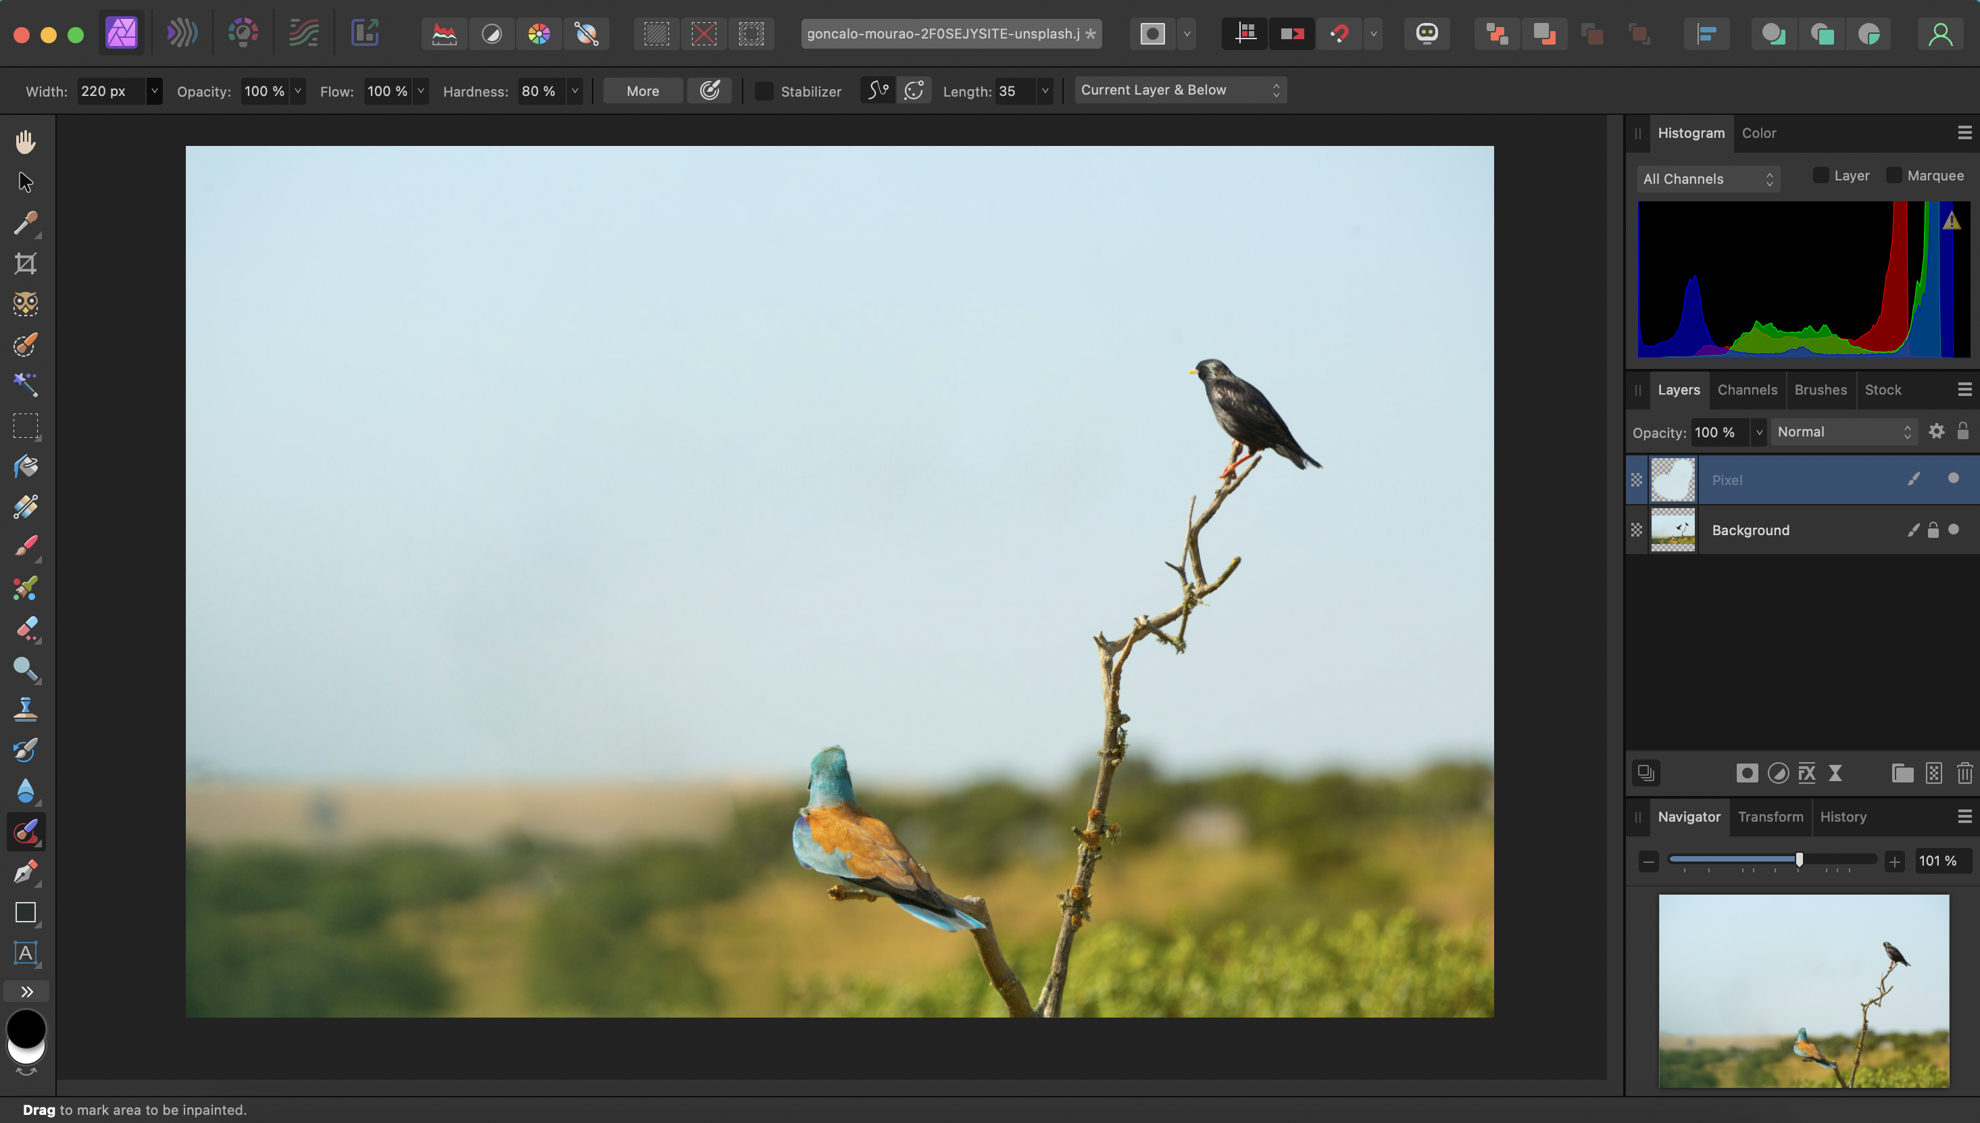Select the Flood Fill tool
1980x1123 pixels.
pyautogui.click(x=26, y=467)
